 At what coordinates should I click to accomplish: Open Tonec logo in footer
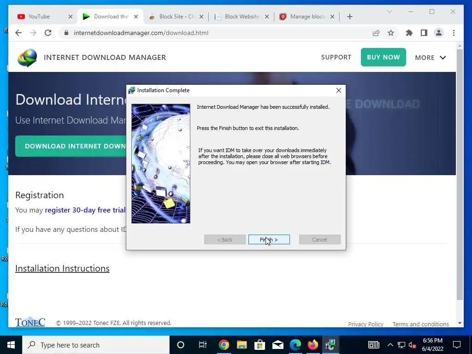click(30, 322)
